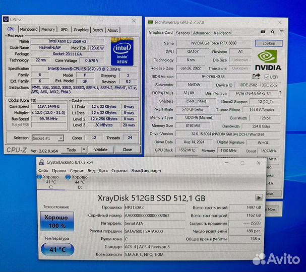Open the Справка menu

(119, 171)
